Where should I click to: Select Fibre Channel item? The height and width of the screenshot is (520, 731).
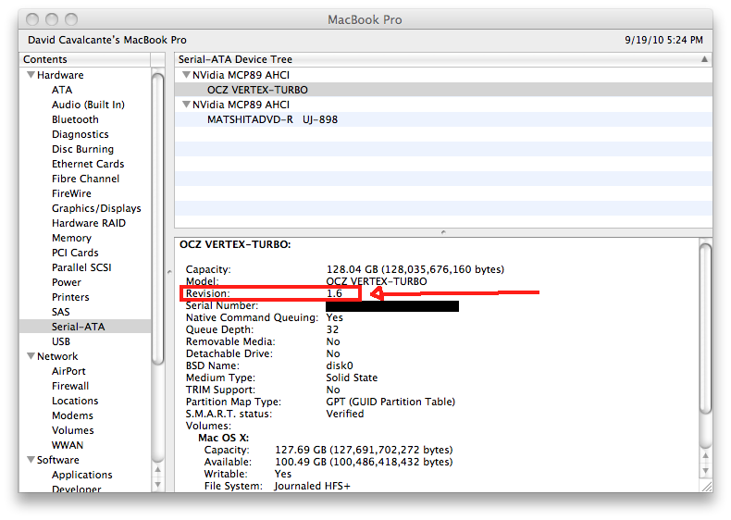tap(85, 179)
